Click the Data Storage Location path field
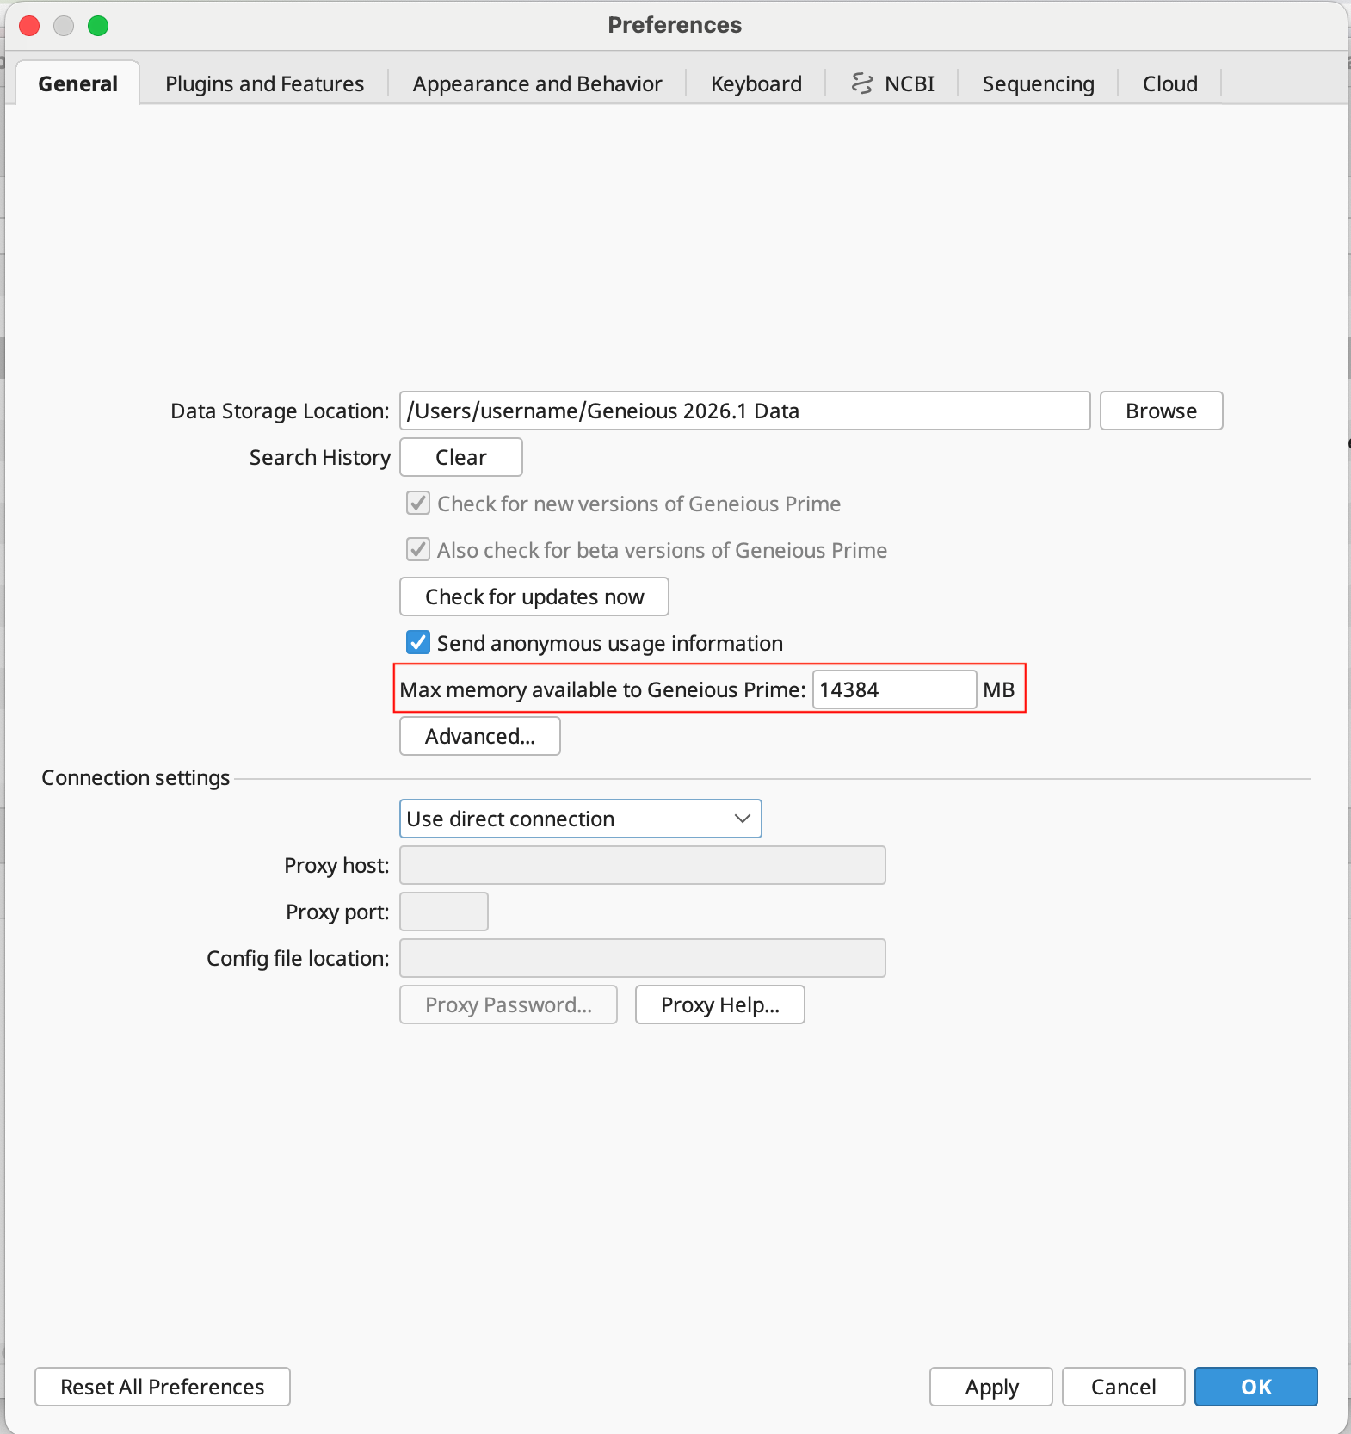1351x1434 pixels. (744, 411)
